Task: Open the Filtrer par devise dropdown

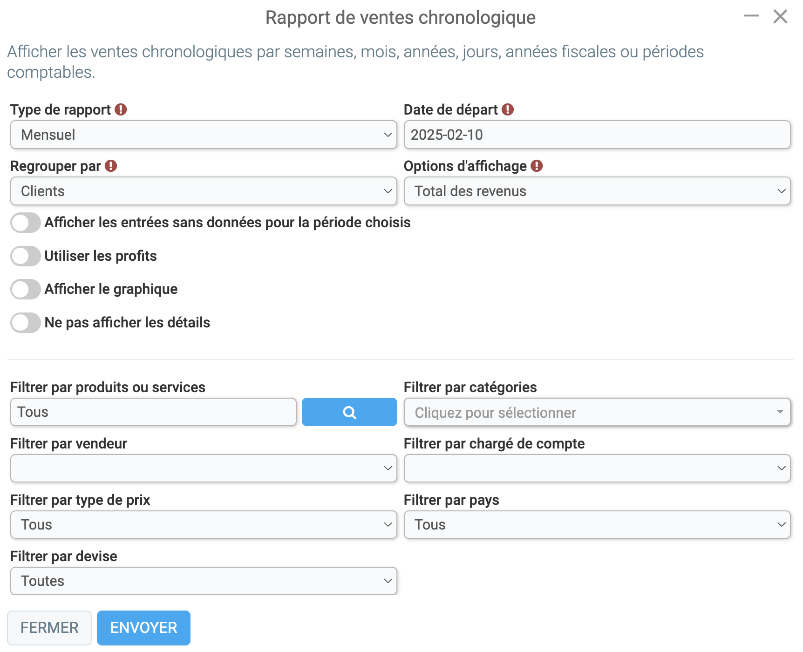Action: pyautogui.click(x=204, y=581)
